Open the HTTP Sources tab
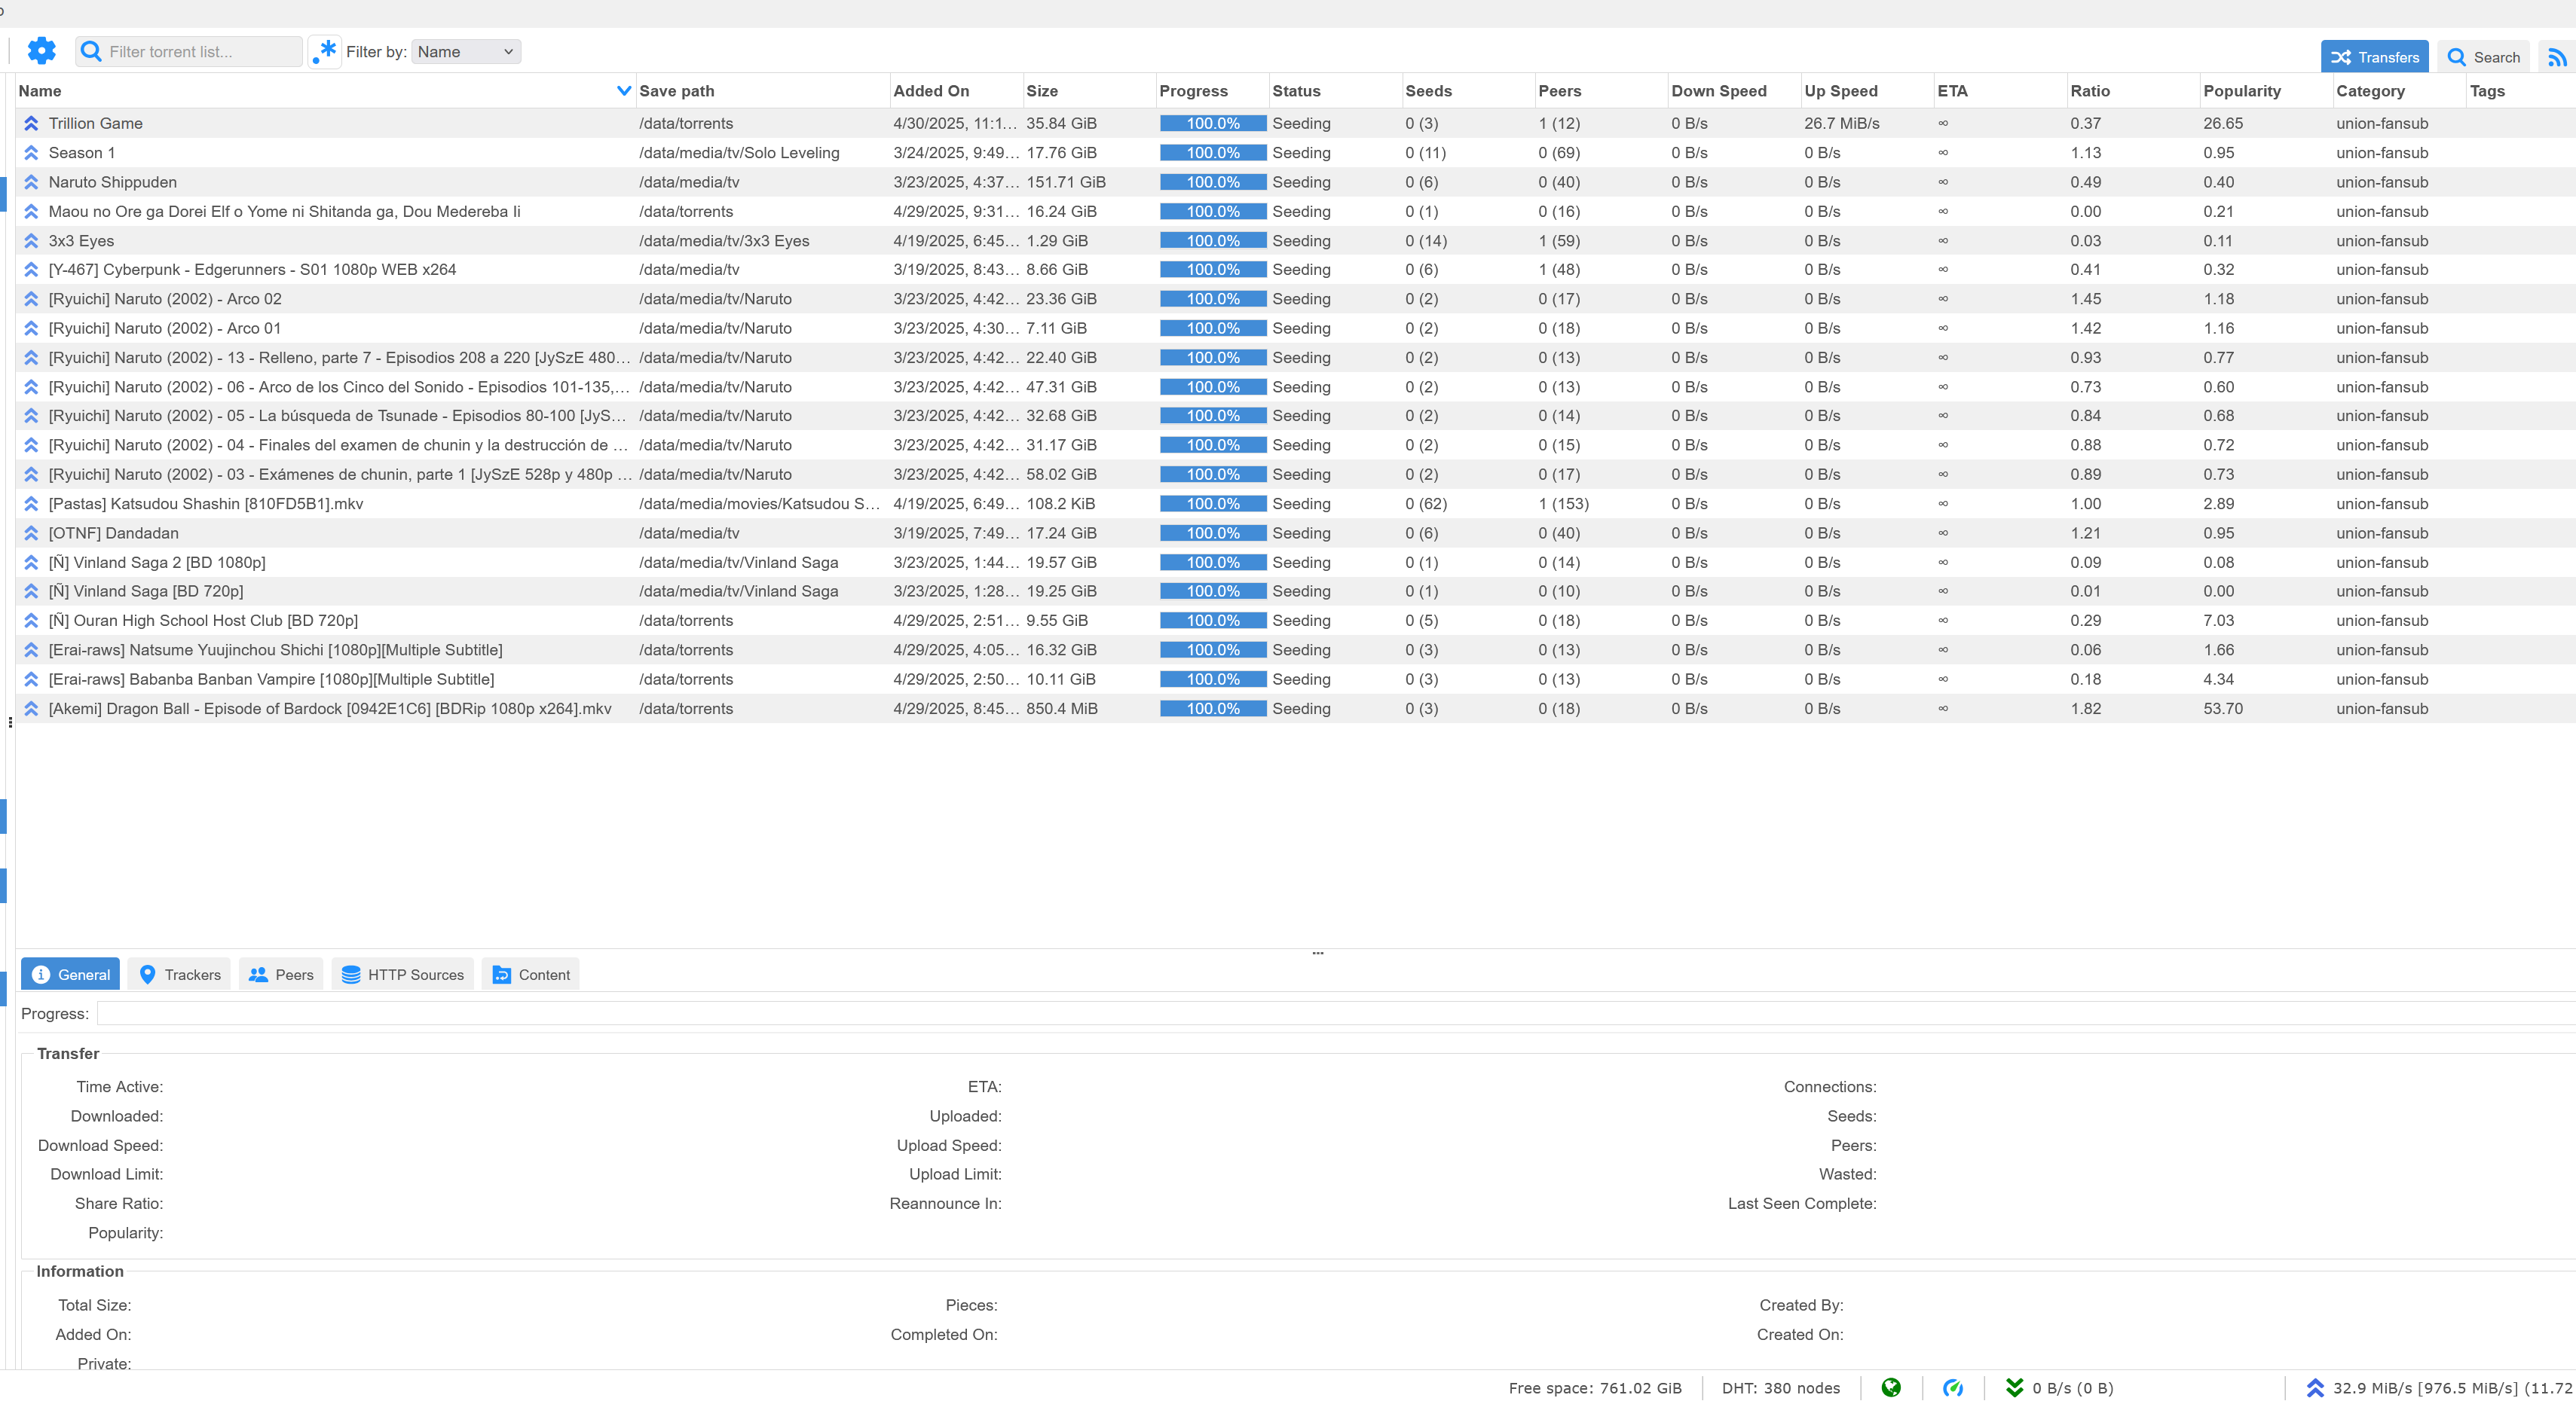 coord(402,975)
